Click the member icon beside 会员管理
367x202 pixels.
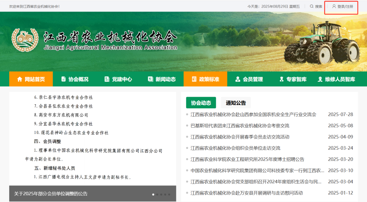coord(238,79)
